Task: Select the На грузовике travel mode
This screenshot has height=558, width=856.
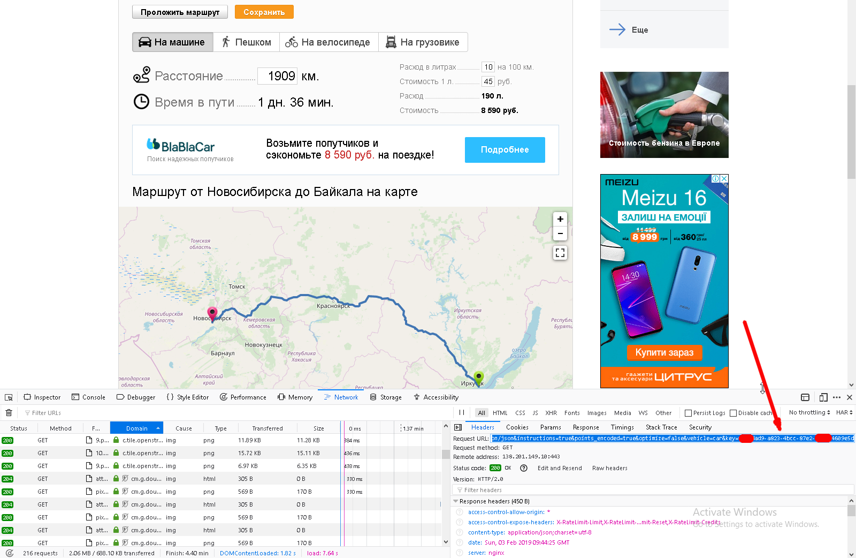Action: click(x=423, y=42)
